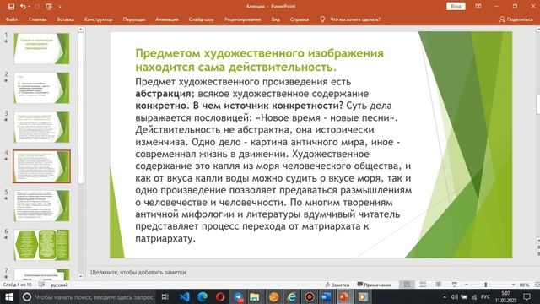Switch to the Главная ribbon tab
The height and width of the screenshot is (304, 540).
(37, 19)
